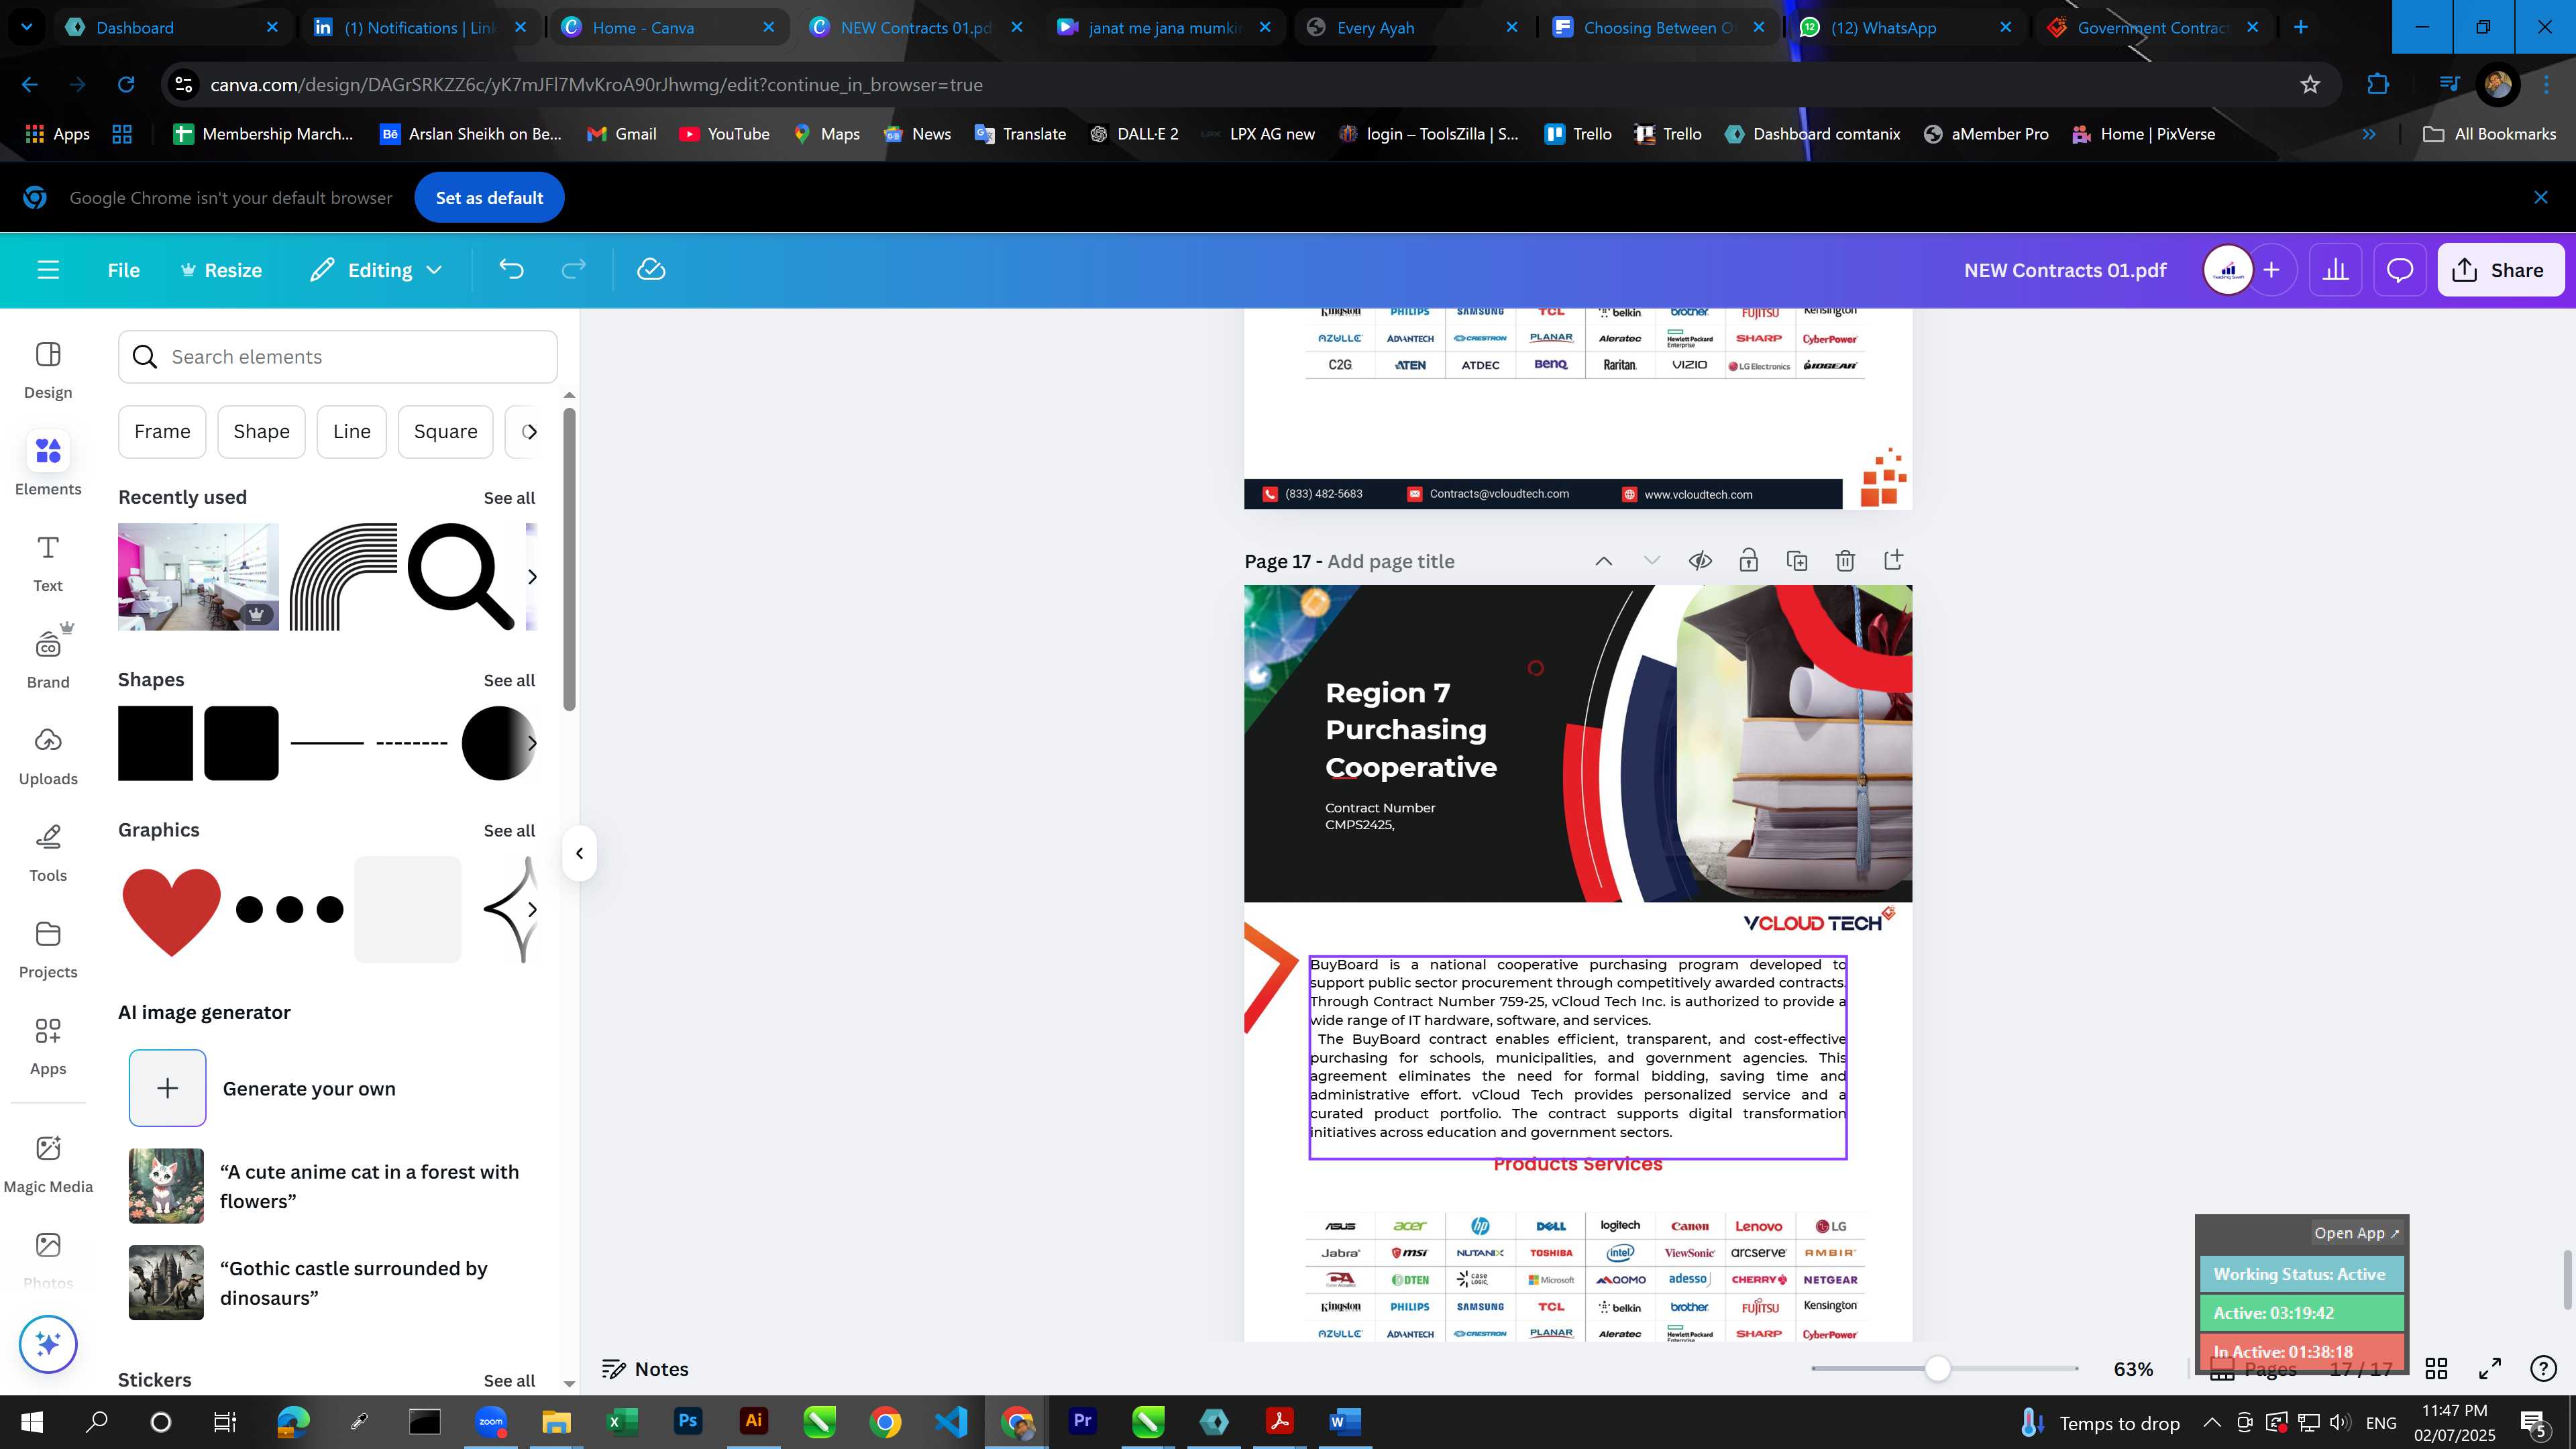Open Chrome tab search dropdown
2576x1449 pixels.
pos(27,27)
